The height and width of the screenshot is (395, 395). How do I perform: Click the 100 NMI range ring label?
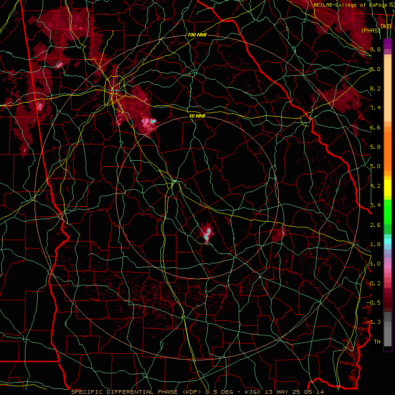[x=197, y=35]
